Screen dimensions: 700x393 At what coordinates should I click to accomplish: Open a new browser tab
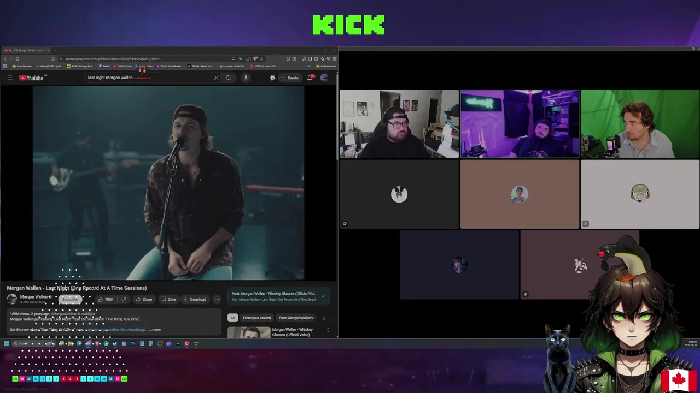pos(56,50)
